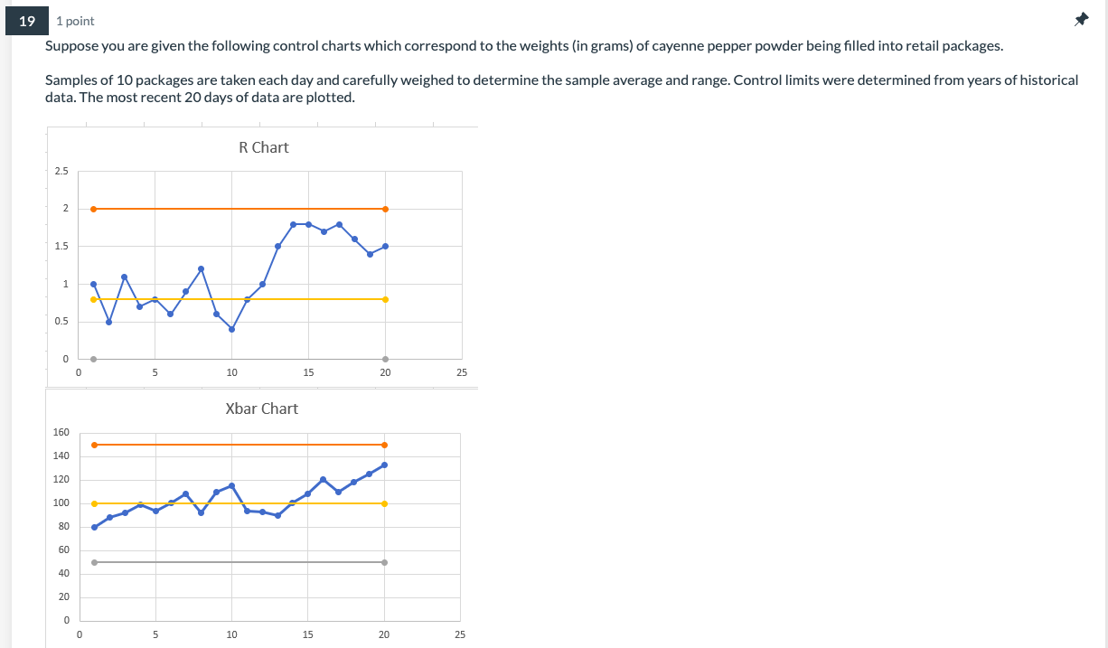Screen dimensions: 1108x648
Task: Click the question number 19 badge
Action: click(x=25, y=19)
